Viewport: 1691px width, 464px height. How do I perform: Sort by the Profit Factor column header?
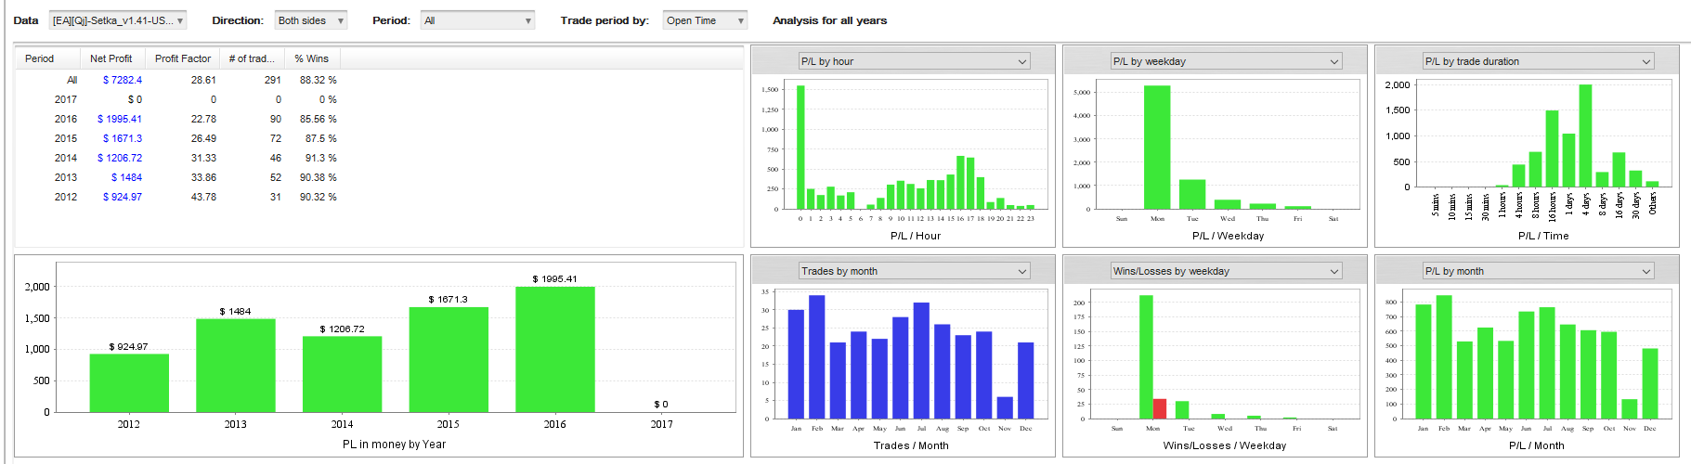click(x=183, y=58)
